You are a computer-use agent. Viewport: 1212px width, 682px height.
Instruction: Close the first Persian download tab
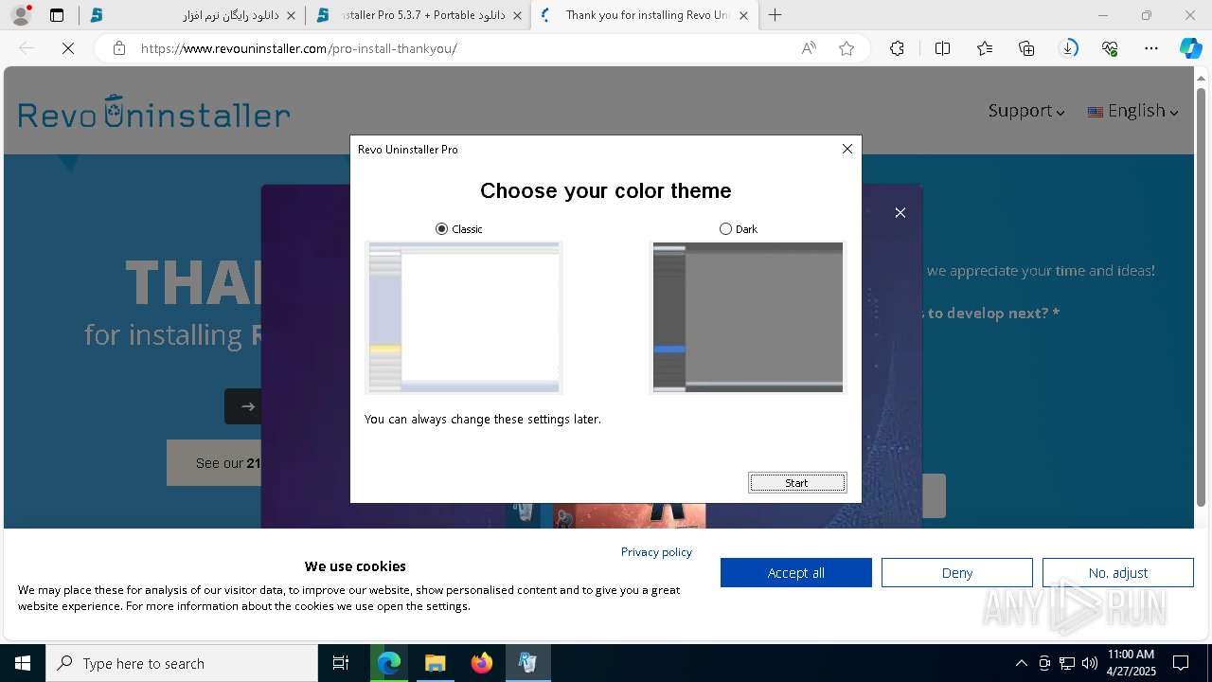tap(291, 15)
